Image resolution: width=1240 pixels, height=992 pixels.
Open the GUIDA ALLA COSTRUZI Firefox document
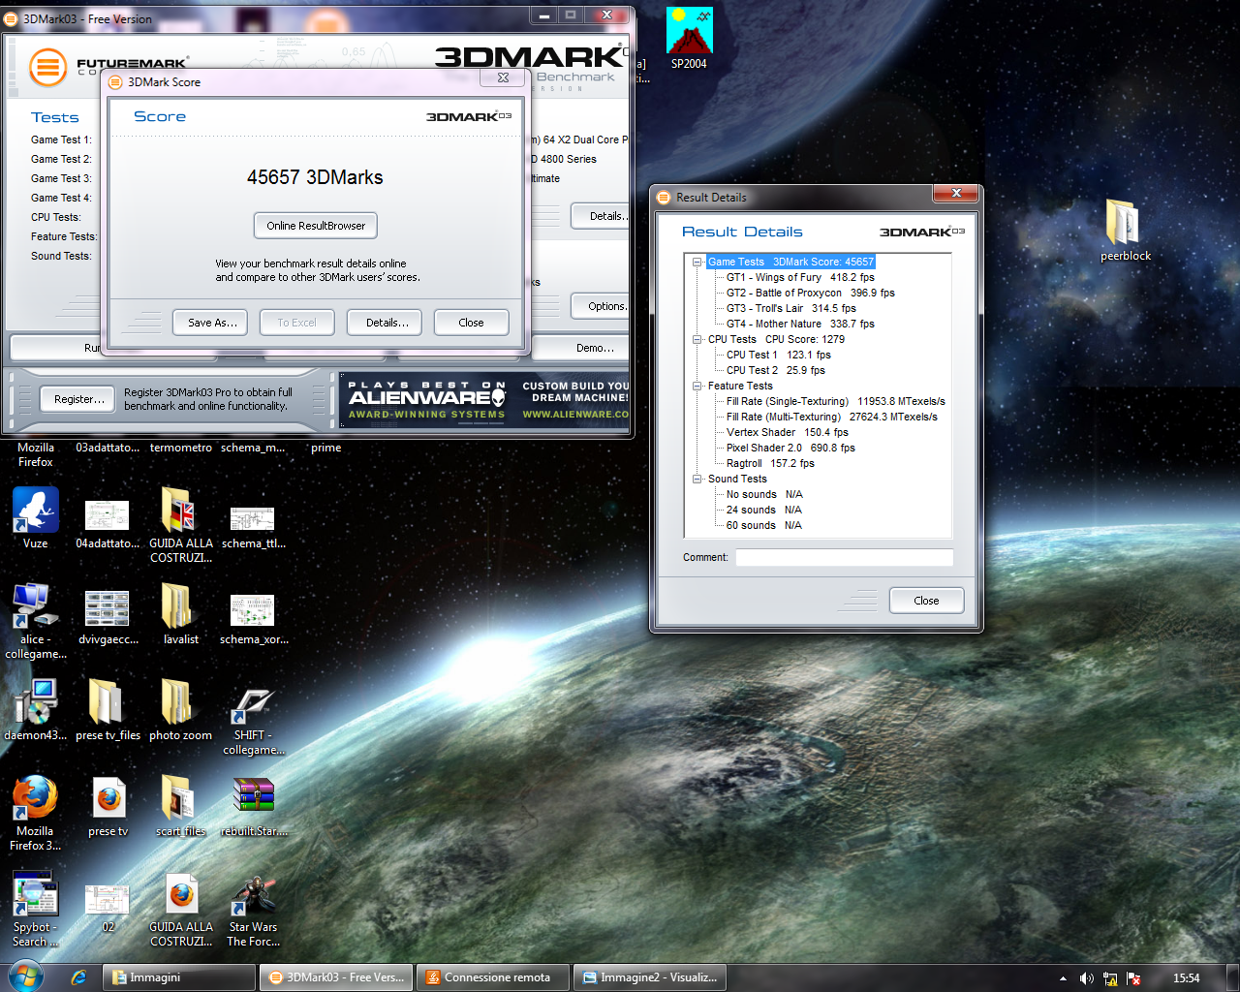[x=180, y=910]
